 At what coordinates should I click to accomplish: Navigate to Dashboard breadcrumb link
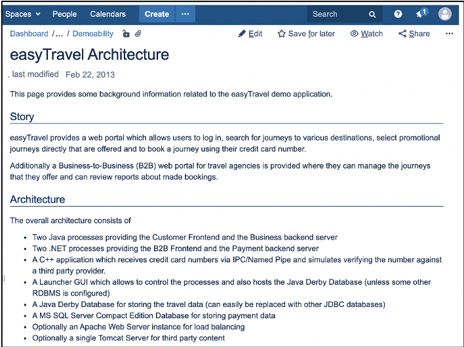29,33
